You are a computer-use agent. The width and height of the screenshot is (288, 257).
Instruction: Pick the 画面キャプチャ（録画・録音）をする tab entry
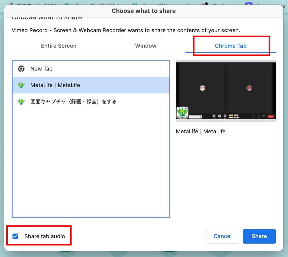click(x=91, y=102)
